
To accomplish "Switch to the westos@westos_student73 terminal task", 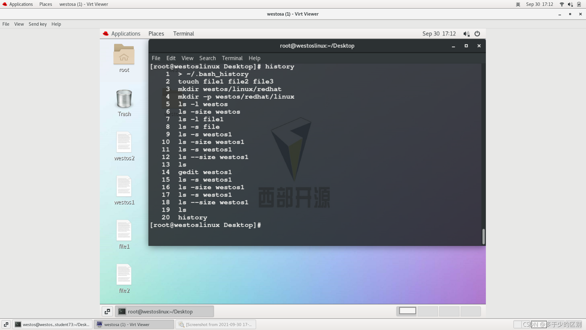I will (x=52, y=324).
